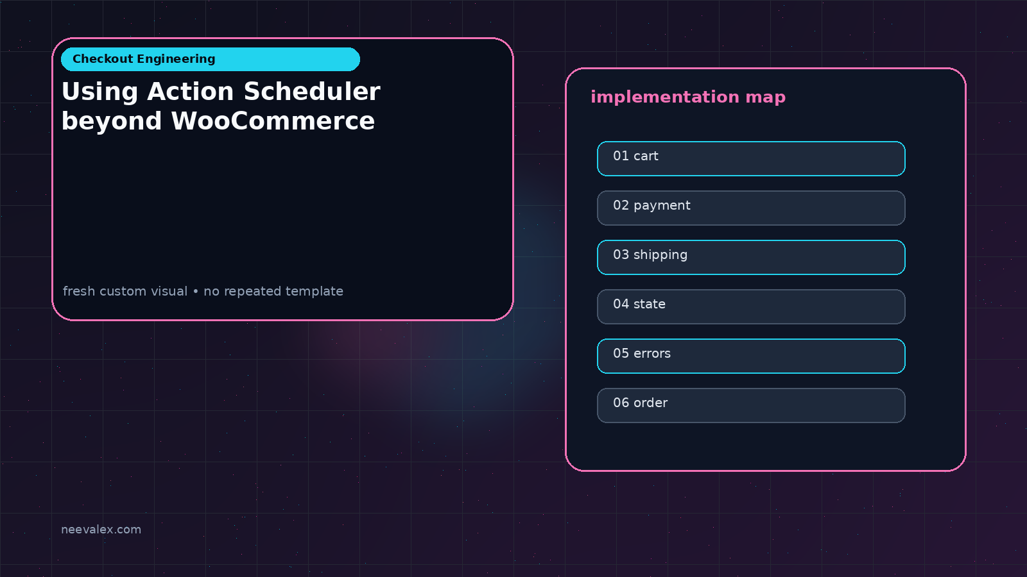The height and width of the screenshot is (577, 1027).
Task: Click the Using Action Scheduler headline
Action: [221, 106]
